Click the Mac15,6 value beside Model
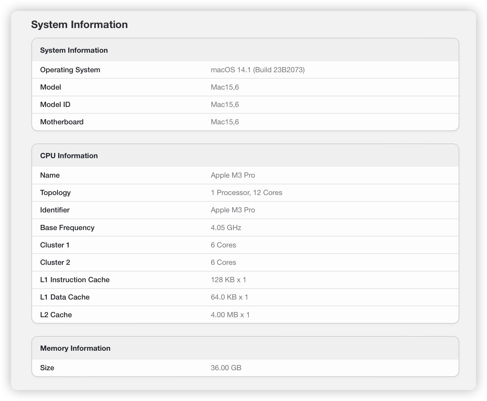 click(225, 87)
